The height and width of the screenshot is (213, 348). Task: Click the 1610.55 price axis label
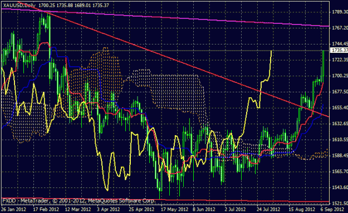[340, 140]
